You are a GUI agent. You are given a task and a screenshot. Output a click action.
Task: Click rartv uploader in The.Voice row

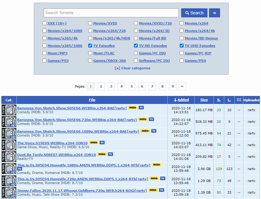251,145
